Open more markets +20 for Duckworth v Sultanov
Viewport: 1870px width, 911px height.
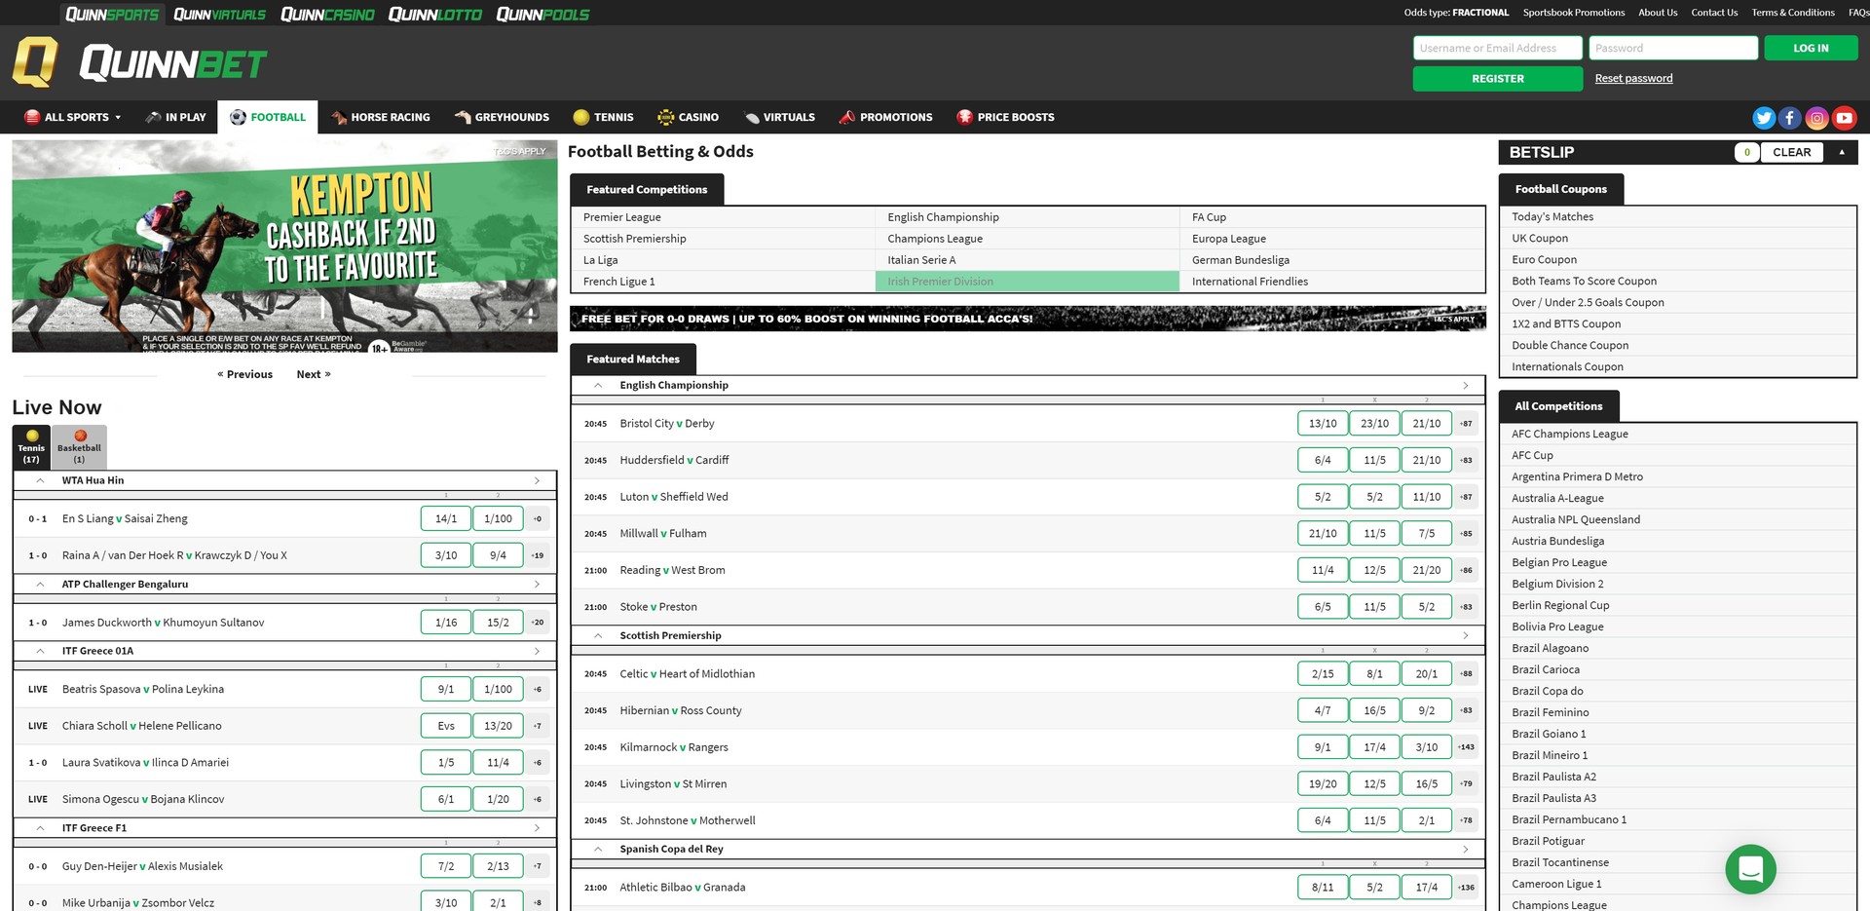(538, 623)
